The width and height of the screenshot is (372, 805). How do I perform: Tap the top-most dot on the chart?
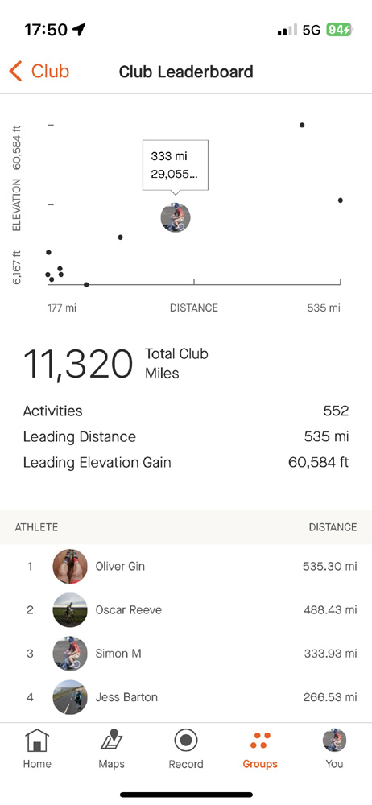point(302,125)
